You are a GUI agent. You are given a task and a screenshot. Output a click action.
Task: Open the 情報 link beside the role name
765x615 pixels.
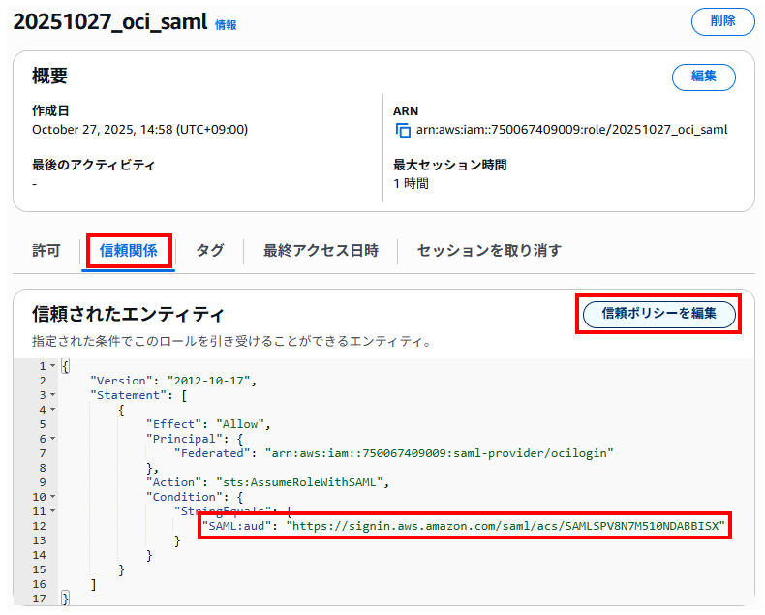point(226,25)
